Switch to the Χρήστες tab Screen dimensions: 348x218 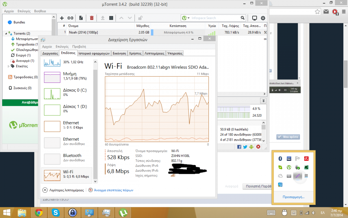(135, 53)
